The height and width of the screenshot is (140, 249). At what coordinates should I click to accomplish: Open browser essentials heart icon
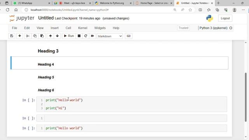(x=226, y=10)
